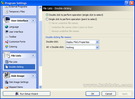
Task: Select the Double-clicking settings page
Action: 20,67
